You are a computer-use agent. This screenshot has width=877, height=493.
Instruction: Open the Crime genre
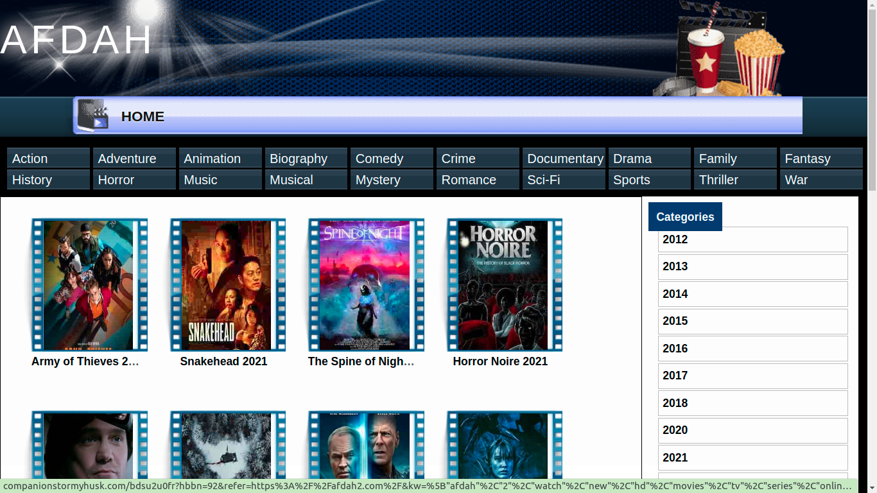click(x=478, y=158)
